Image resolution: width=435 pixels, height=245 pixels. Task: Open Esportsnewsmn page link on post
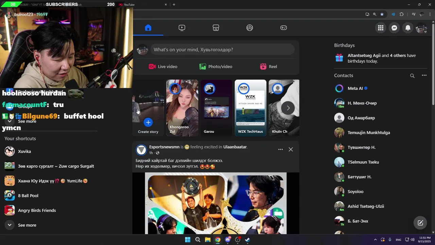click(164, 147)
